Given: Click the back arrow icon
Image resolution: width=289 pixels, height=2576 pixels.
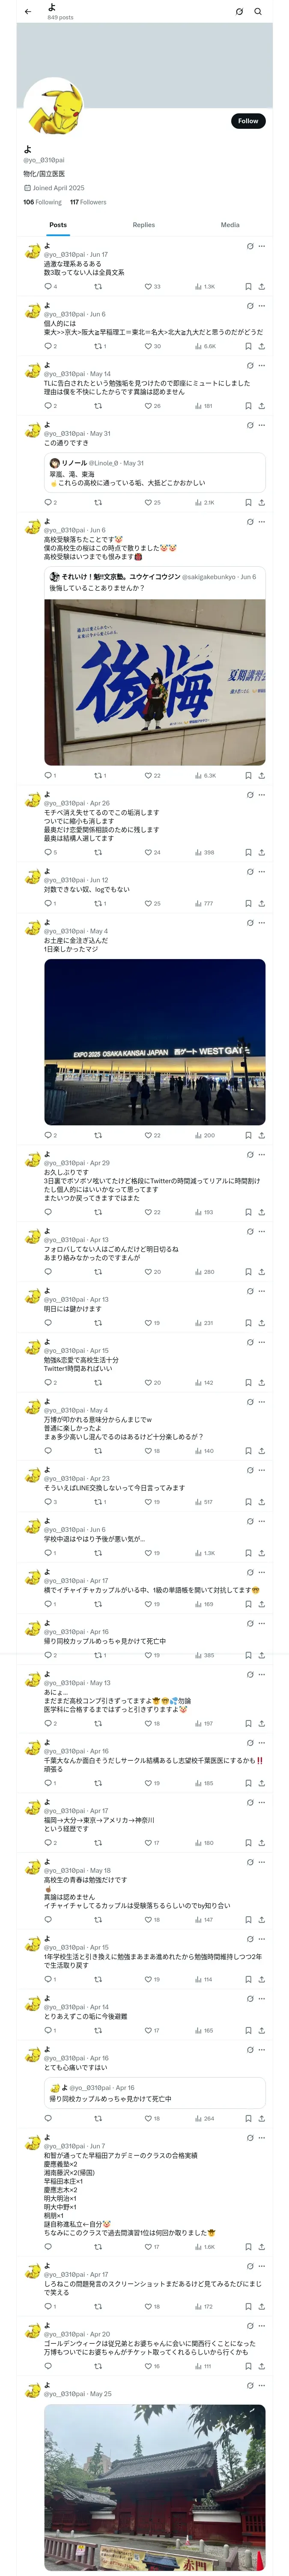Looking at the screenshot, I should [x=28, y=12].
